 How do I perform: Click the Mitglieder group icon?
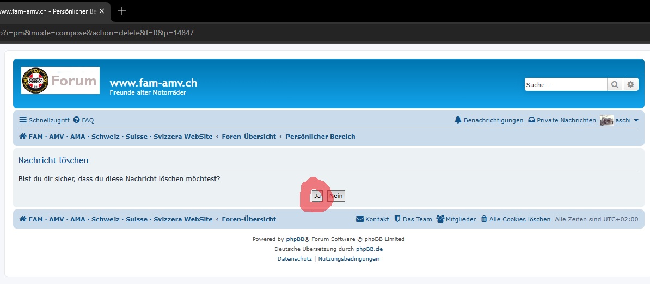(440, 219)
